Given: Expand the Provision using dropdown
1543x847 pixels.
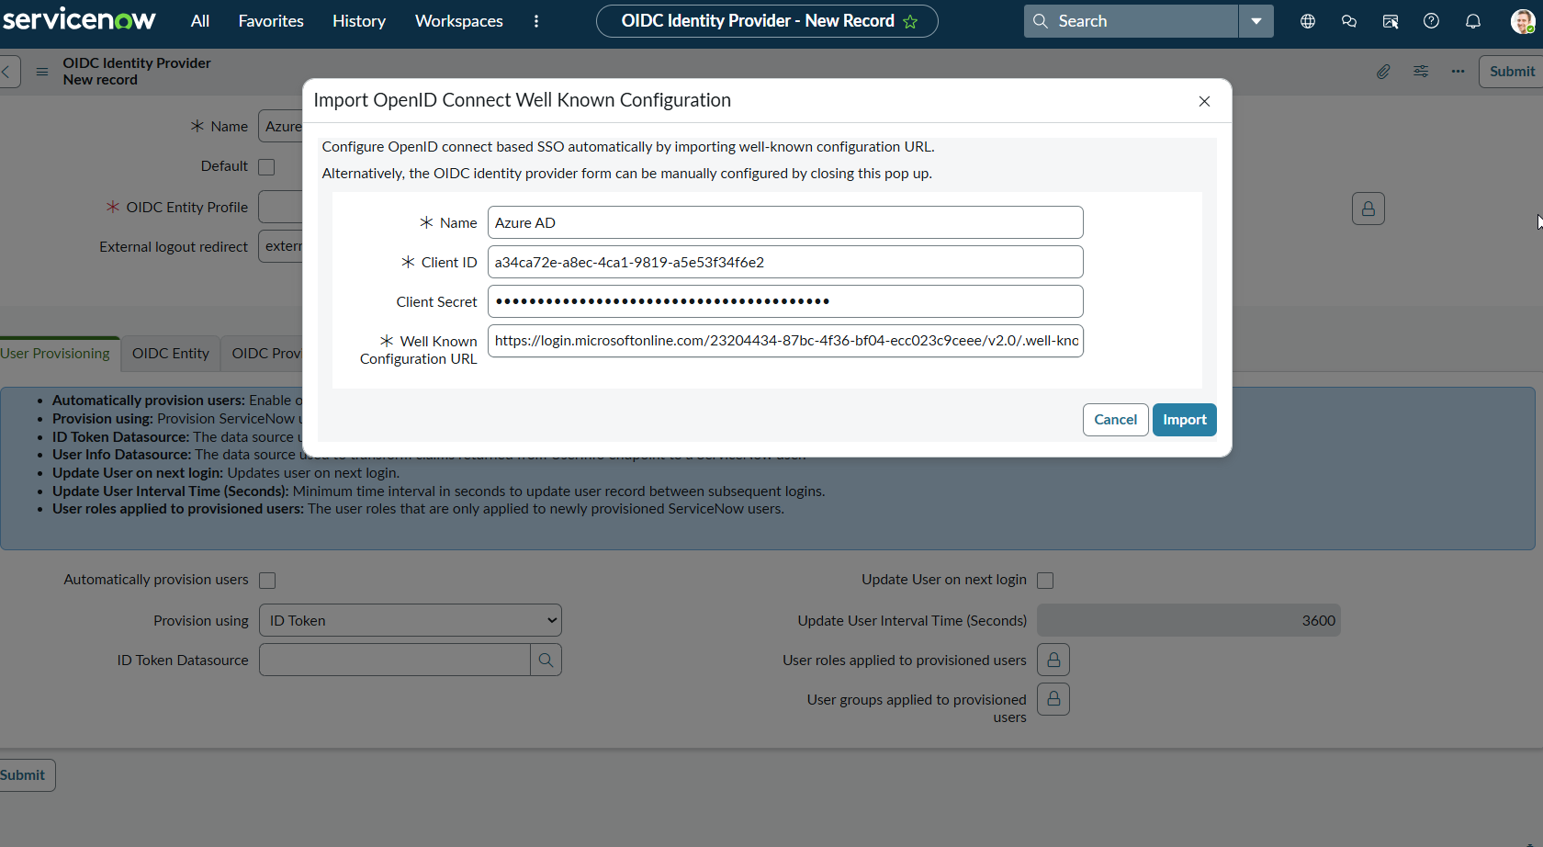Looking at the screenshot, I should (x=410, y=620).
